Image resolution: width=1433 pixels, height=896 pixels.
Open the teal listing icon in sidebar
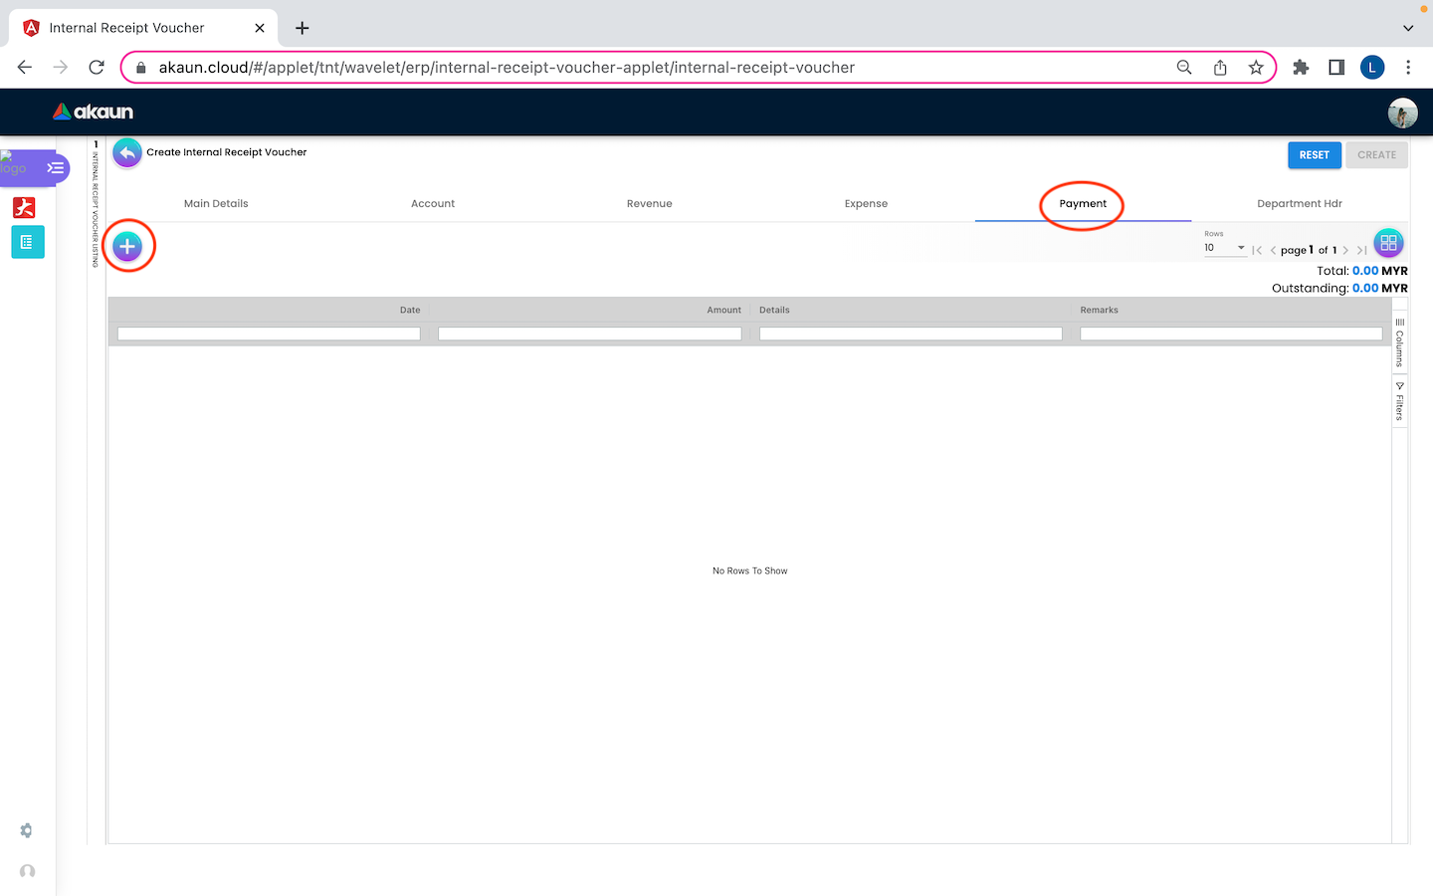coord(27,242)
